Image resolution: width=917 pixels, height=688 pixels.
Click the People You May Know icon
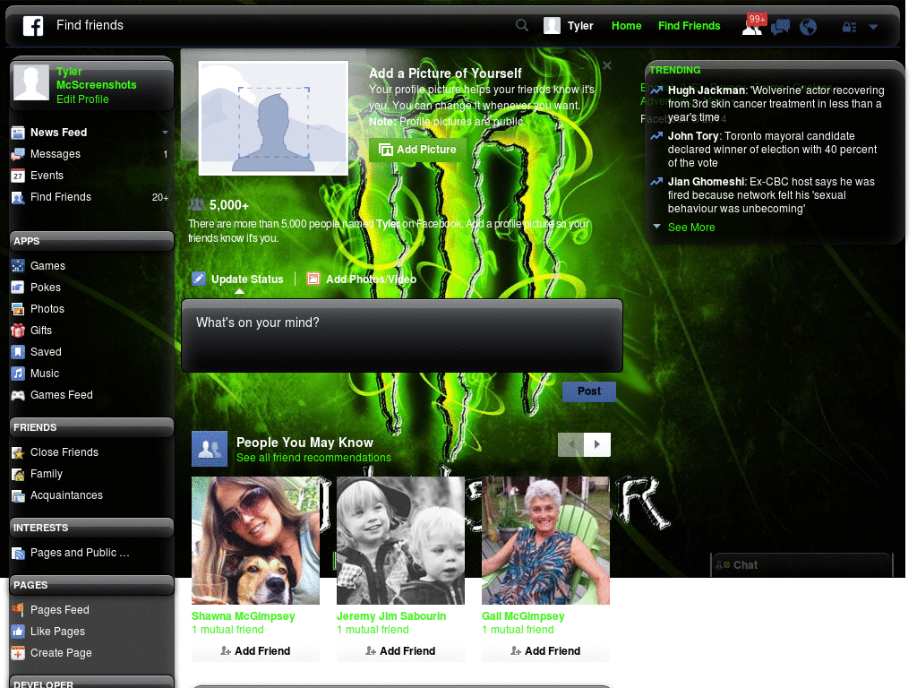click(x=210, y=449)
